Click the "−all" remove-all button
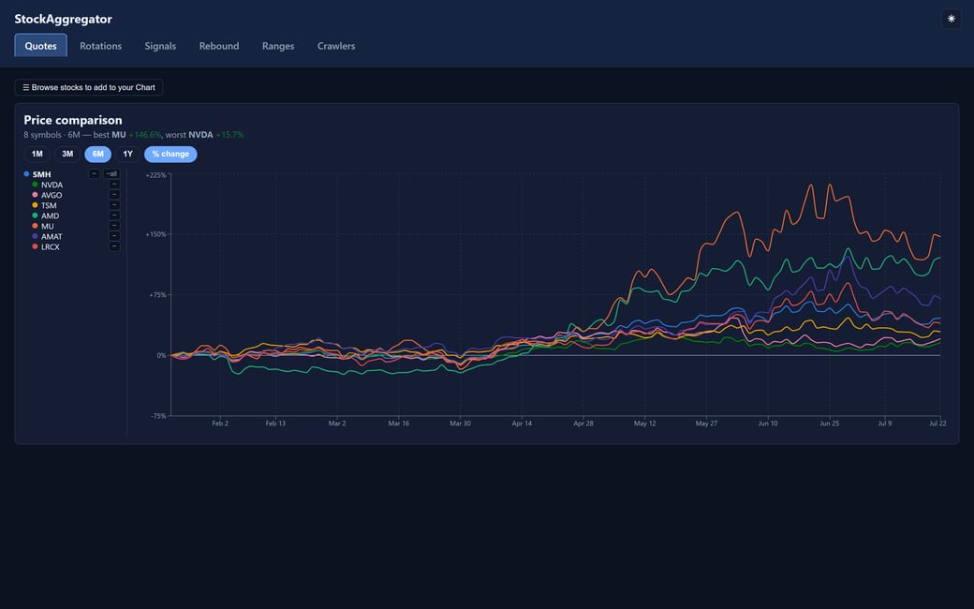The image size is (974, 609). [111, 174]
